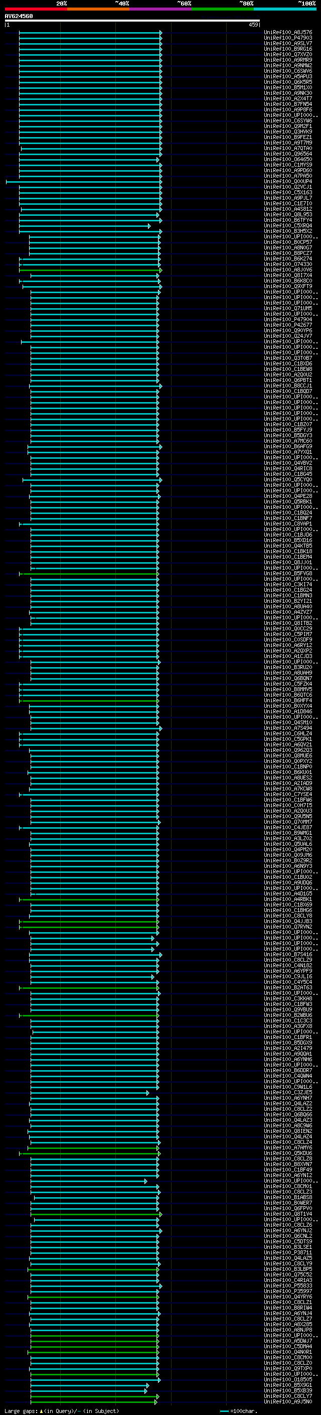Select hit label UniRef100_A7AMY6
Screen dimensions: 321x1415
click(x=288, y=1147)
